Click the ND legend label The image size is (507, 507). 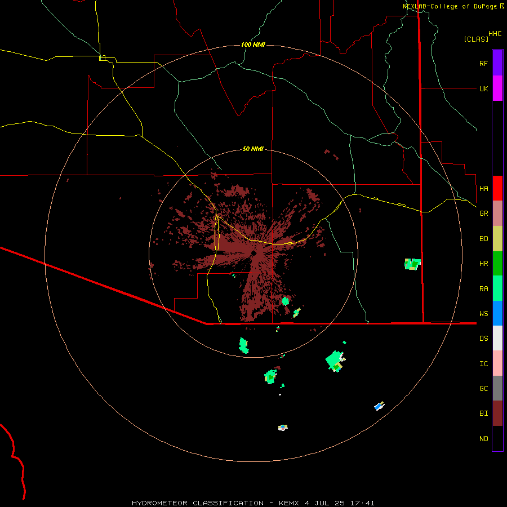coord(483,439)
